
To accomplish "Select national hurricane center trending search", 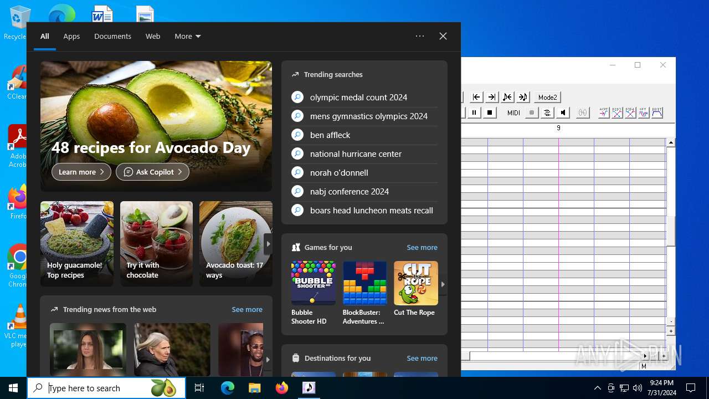I will pos(364,154).
